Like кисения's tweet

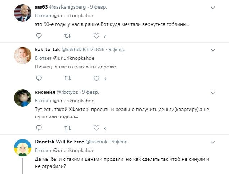[x=96, y=128]
